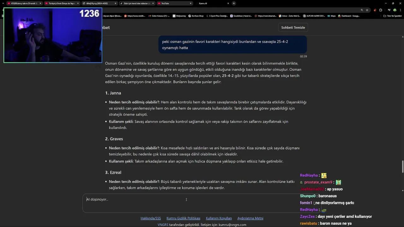Open the Aydınlatma Metni link
This screenshot has height=227, width=404.
click(250, 218)
